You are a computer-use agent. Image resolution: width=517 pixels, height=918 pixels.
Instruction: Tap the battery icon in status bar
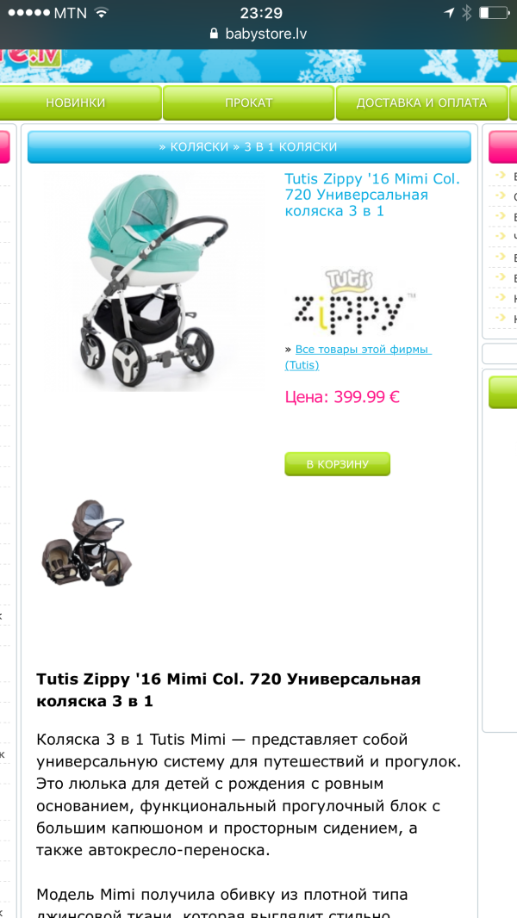(x=493, y=13)
